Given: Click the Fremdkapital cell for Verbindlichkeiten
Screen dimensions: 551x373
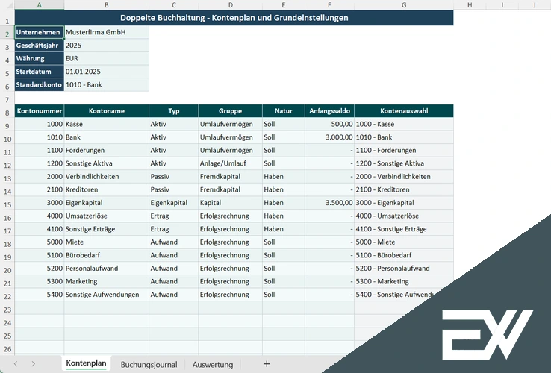Looking at the screenshot, I should click(230, 176).
